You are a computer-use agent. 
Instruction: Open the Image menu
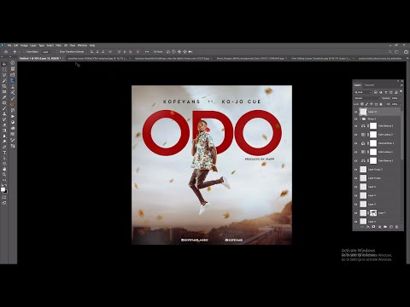(x=24, y=45)
